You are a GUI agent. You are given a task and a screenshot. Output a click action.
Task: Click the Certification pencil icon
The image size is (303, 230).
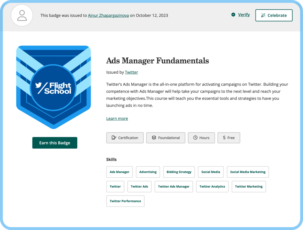114,137
